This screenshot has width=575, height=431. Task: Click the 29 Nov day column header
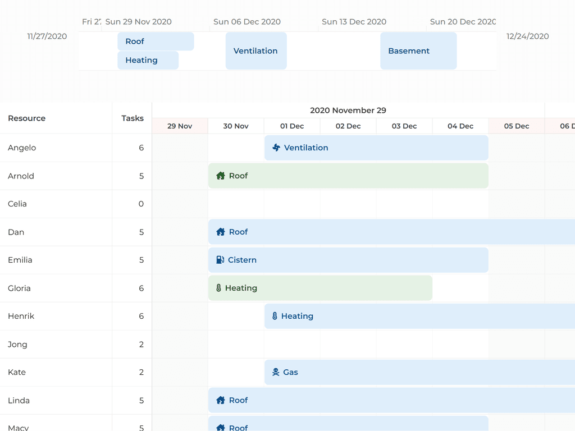[x=180, y=126]
